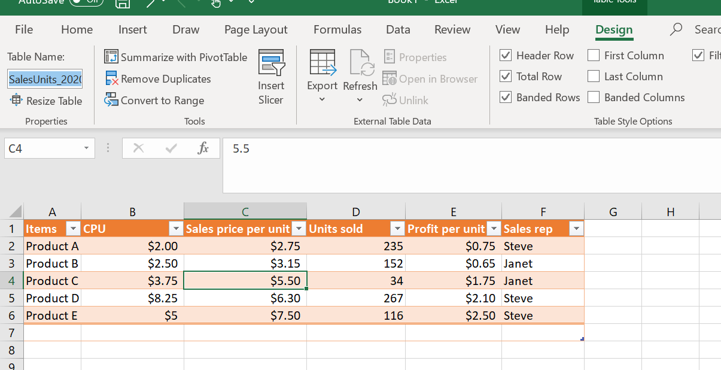Uncheck the Total Row option
This screenshot has width=721, height=370.
point(506,77)
